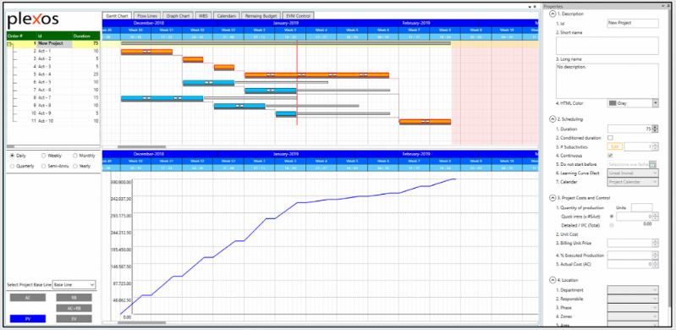
Task: Collapse the 4. Location section chevron
Action: 552,280
